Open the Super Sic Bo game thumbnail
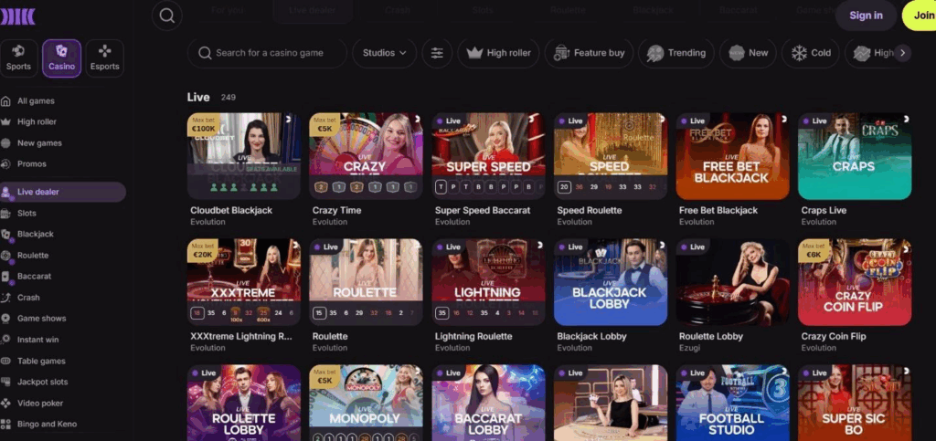The image size is (936, 441). [855, 403]
